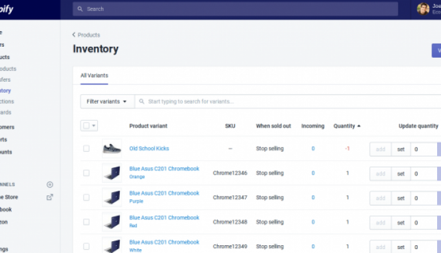This screenshot has width=441, height=253.
Task: Add a sales channel with plus icon
Action: click(x=50, y=185)
